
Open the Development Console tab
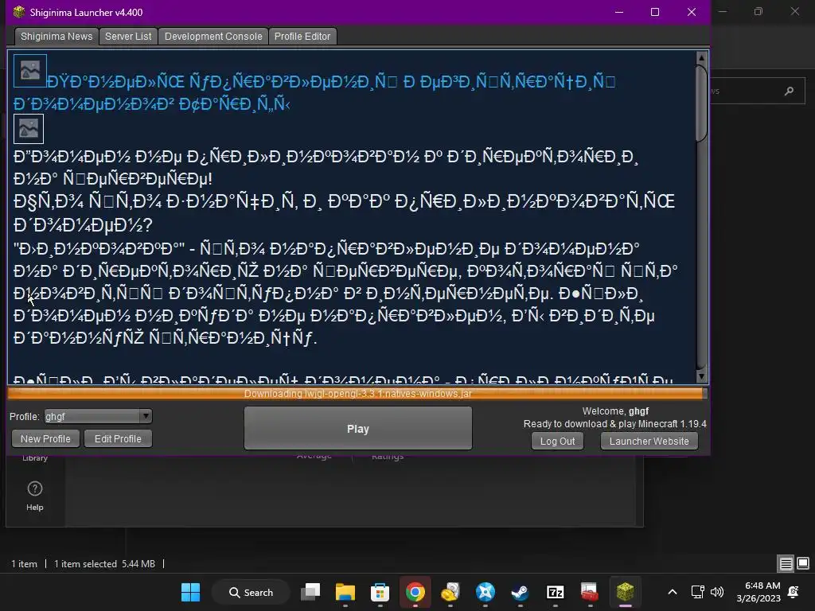click(x=213, y=37)
